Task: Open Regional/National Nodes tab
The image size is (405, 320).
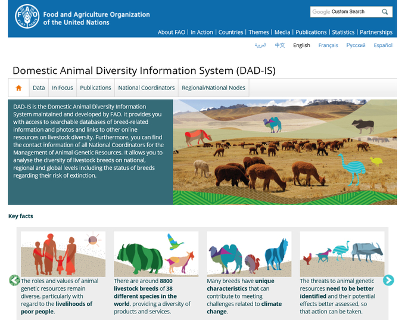Action: pos(214,88)
